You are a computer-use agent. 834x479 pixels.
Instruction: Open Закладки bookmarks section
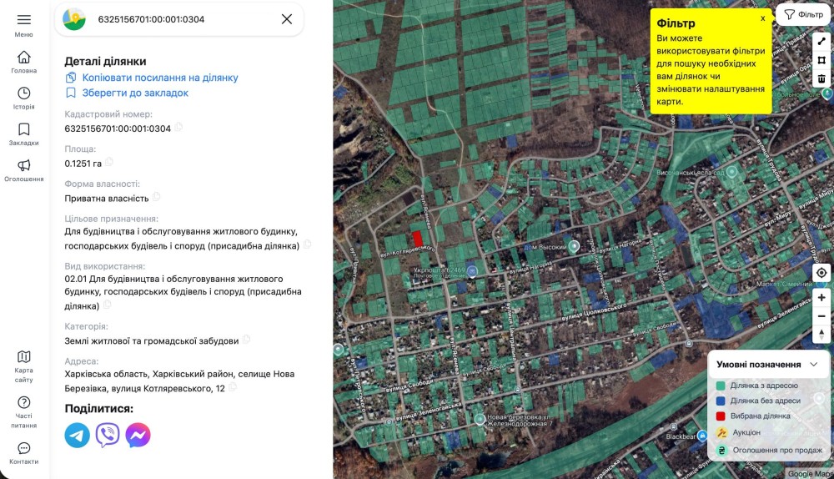(x=23, y=134)
